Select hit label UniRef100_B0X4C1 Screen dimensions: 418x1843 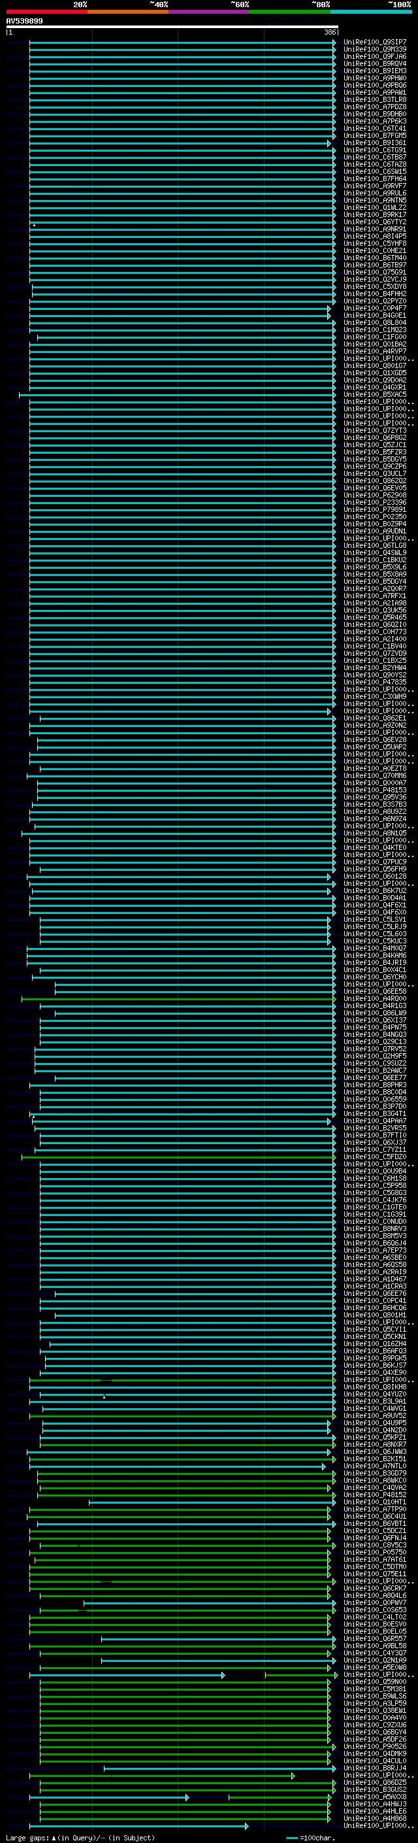point(375,970)
